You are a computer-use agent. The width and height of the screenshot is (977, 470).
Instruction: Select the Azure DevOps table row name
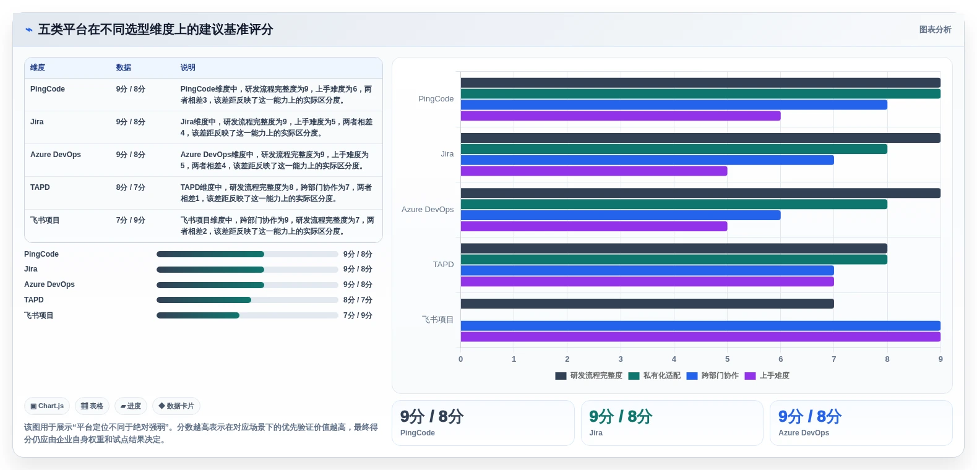[56, 155]
